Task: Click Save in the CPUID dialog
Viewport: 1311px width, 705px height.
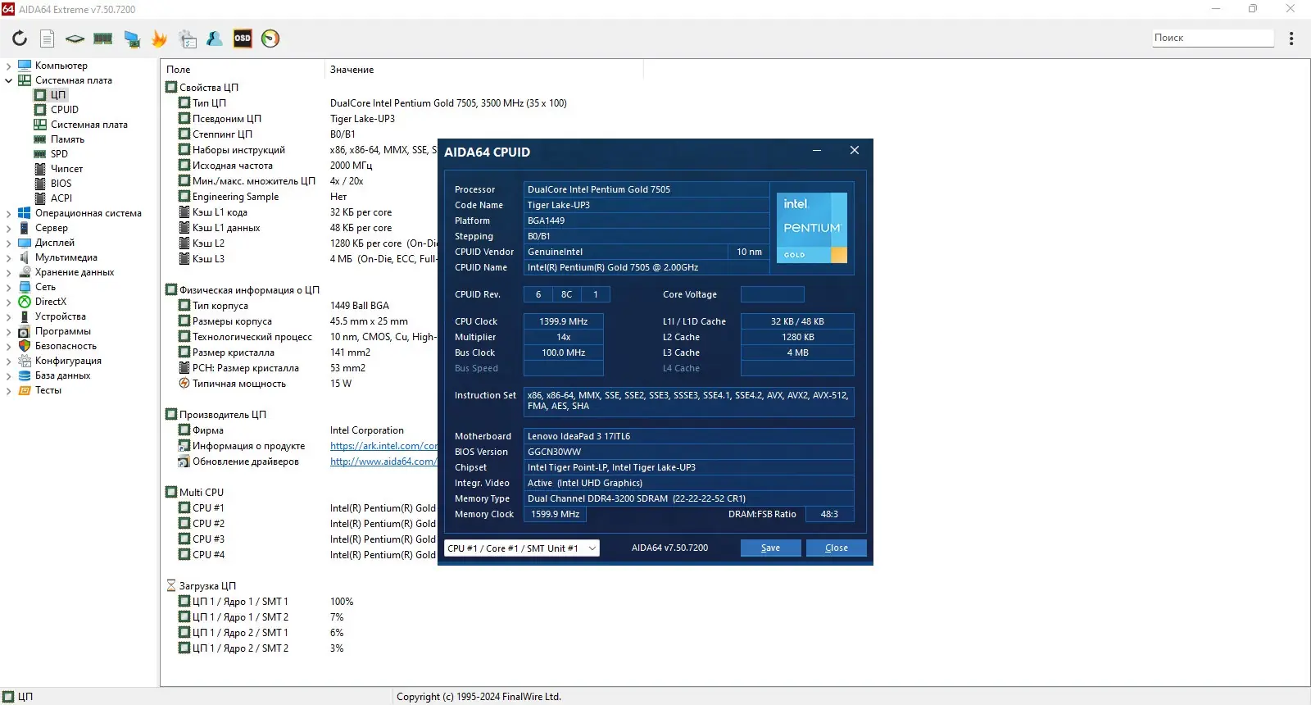Action: (771, 548)
